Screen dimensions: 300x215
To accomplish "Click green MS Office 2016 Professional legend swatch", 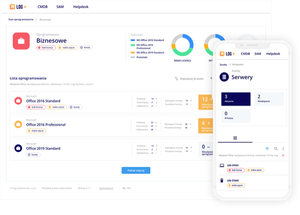I will 133,45.
